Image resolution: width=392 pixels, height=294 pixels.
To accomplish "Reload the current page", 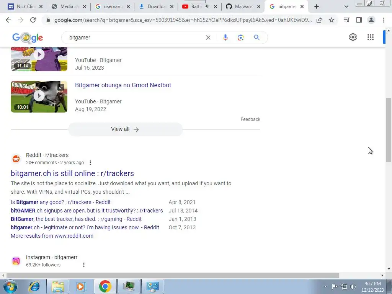I will (33, 20).
